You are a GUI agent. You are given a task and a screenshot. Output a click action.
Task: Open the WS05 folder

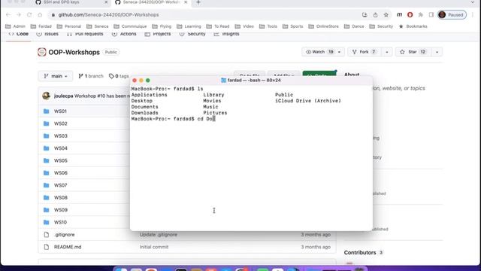pyautogui.click(x=60, y=160)
